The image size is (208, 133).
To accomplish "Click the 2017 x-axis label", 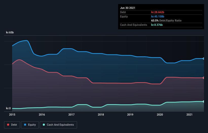I will [71, 115].
